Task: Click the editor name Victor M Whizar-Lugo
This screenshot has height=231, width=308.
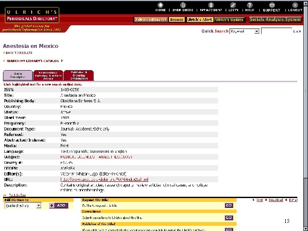Action: click(x=79, y=174)
